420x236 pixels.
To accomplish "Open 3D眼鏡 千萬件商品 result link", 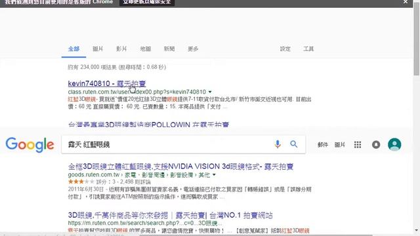I will pos(170,215).
